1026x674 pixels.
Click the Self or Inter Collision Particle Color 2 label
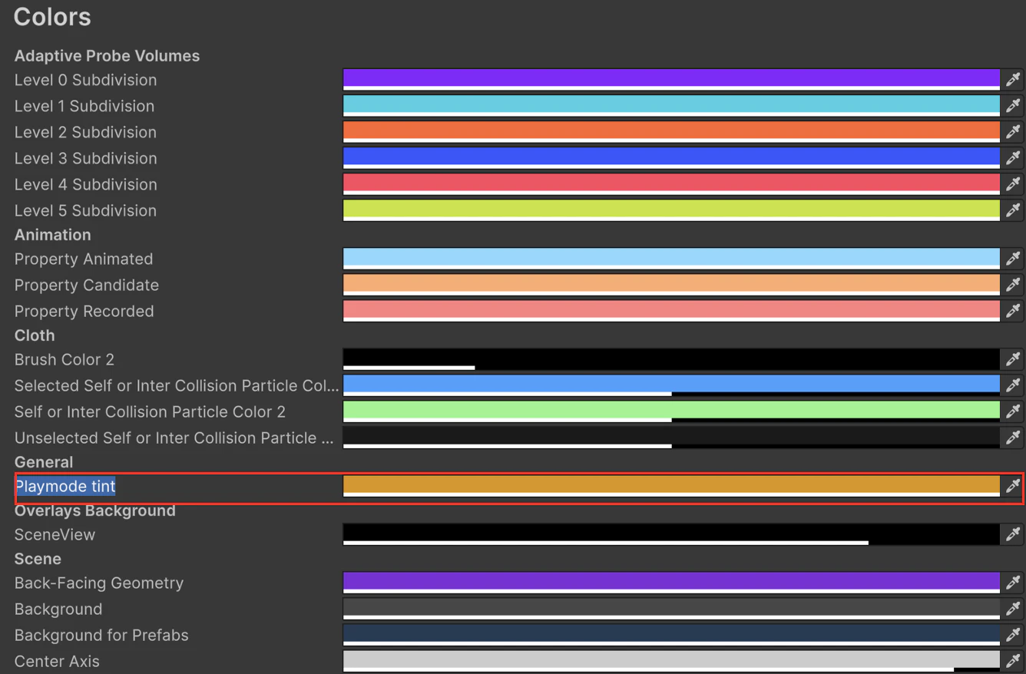pyautogui.click(x=150, y=411)
